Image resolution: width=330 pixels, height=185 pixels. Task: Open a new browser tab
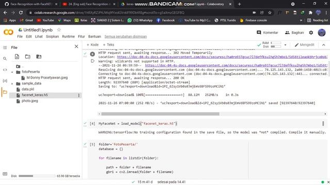pyautogui.click(x=239, y=4)
